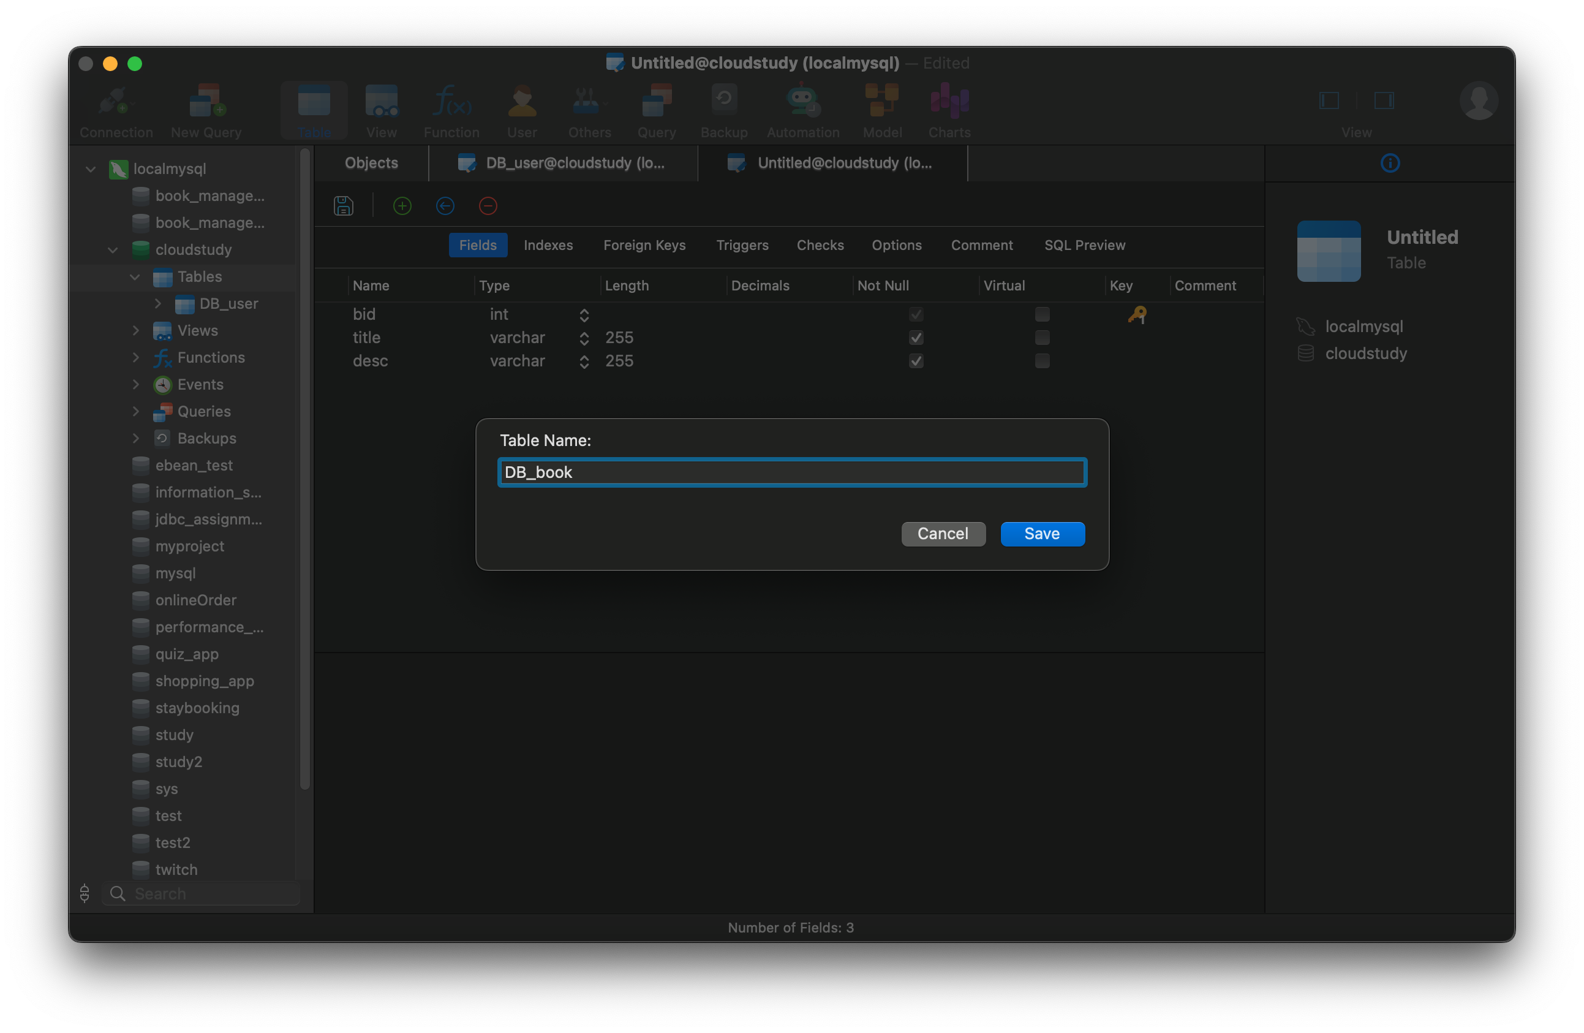
Task: Expand the Views section in cloudstudy
Action: pyautogui.click(x=137, y=329)
